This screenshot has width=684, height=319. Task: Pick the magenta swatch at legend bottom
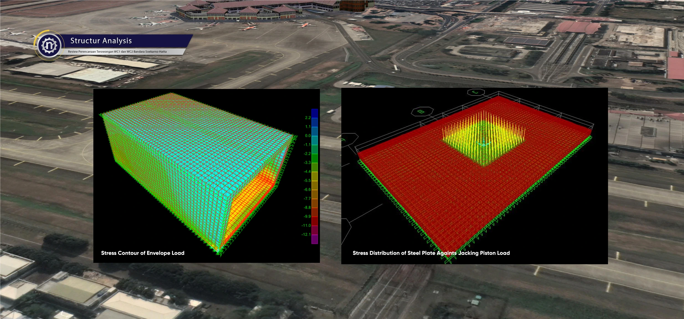tap(314, 239)
